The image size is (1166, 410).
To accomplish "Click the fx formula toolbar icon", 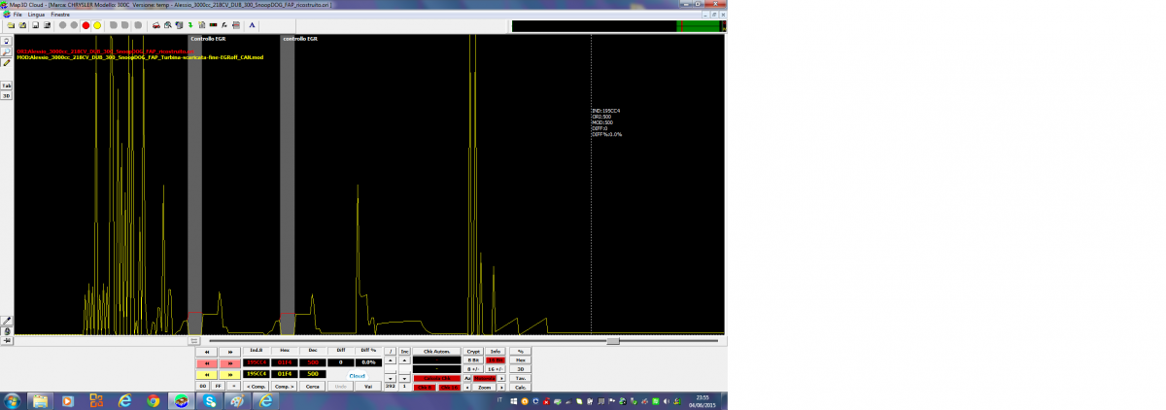I will click(224, 25).
